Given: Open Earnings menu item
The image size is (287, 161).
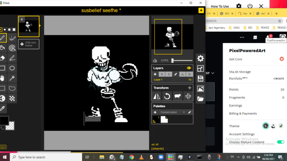Looking at the screenshot, I should point(235,106).
